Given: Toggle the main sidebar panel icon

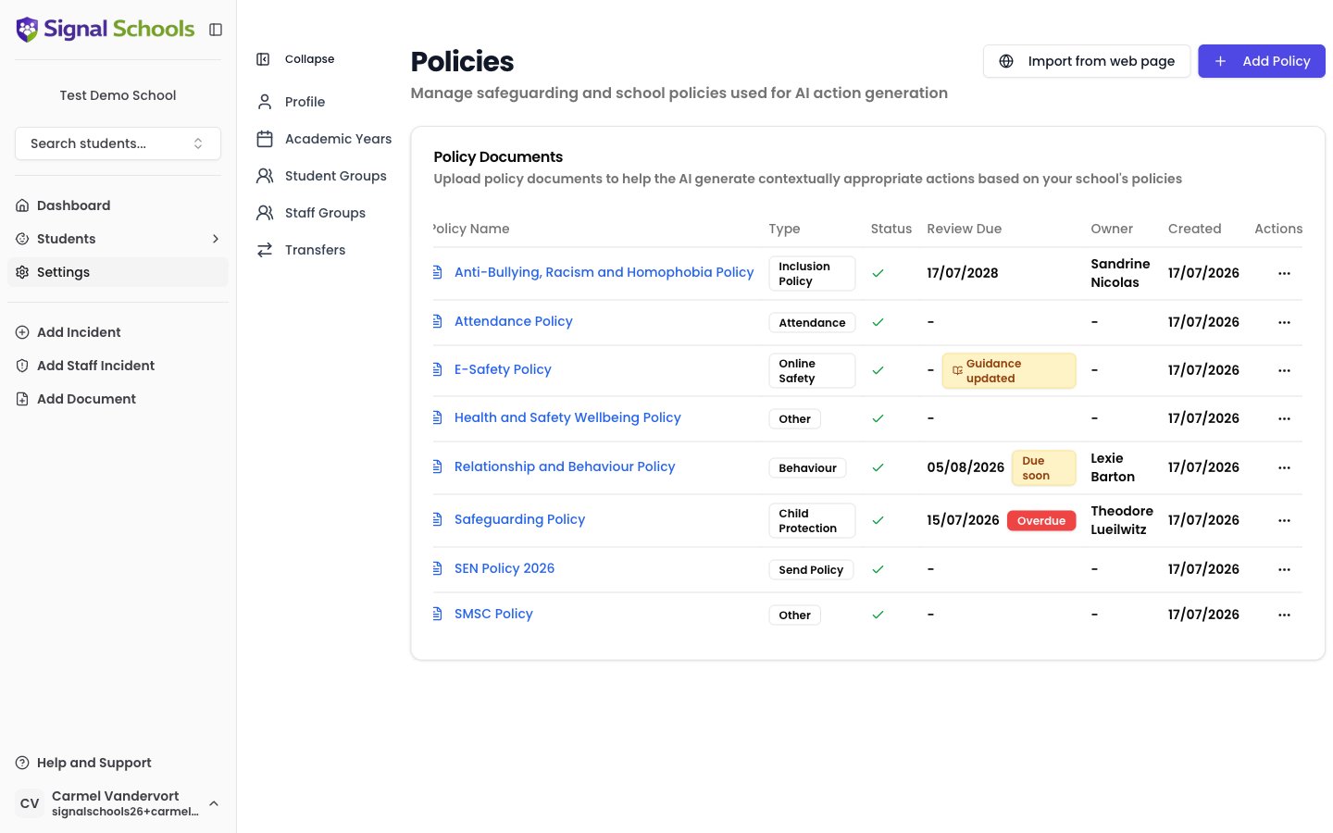Looking at the screenshot, I should 216,30.
